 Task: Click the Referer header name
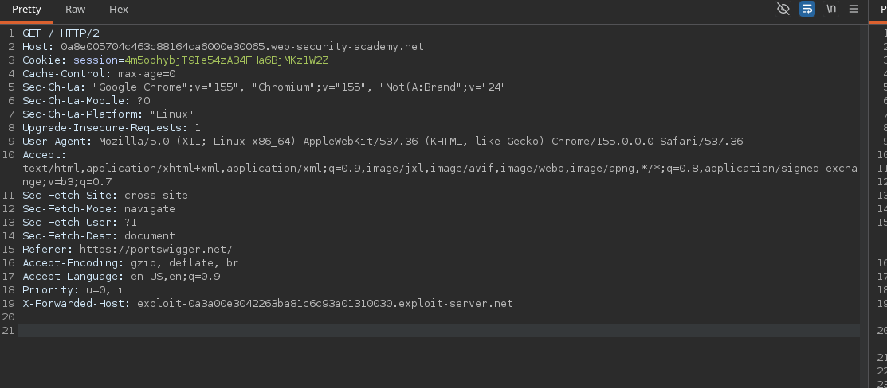(x=48, y=250)
